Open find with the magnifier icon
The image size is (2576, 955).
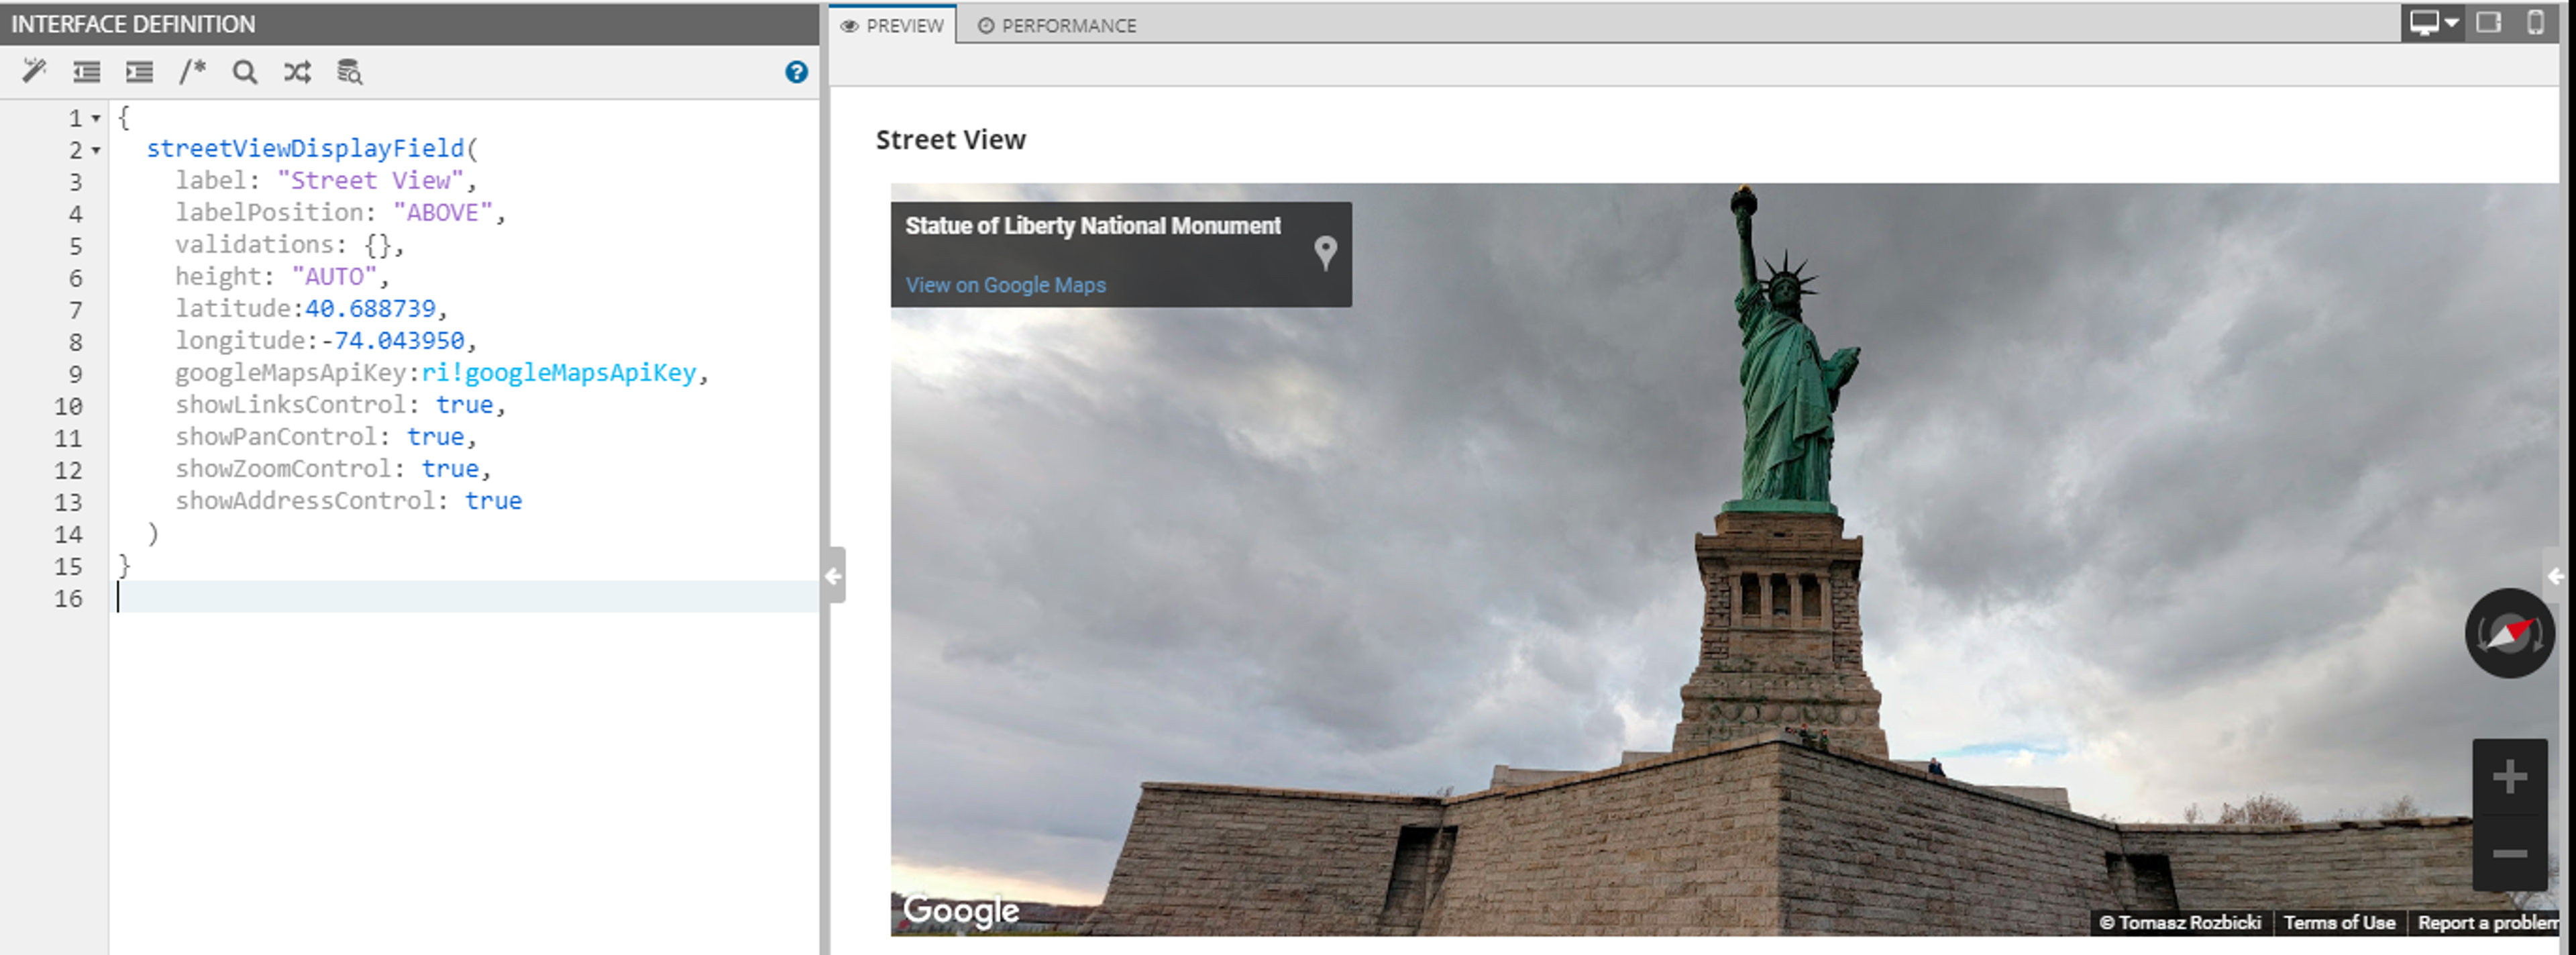click(245, 72)
